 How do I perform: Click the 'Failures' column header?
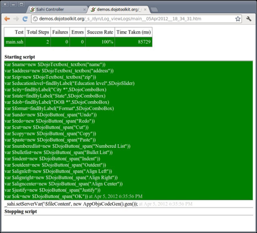pos(60,32)
